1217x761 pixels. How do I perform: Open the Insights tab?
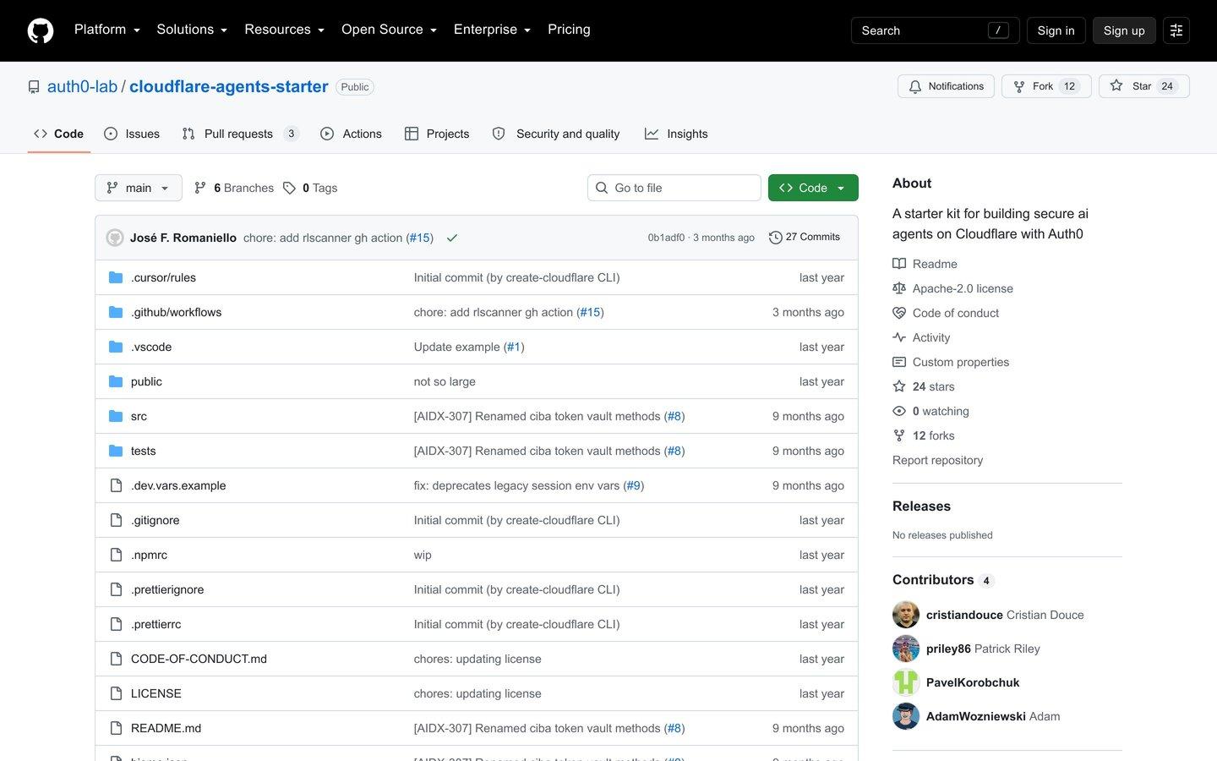pyautogui.click(x=676, y=134)
